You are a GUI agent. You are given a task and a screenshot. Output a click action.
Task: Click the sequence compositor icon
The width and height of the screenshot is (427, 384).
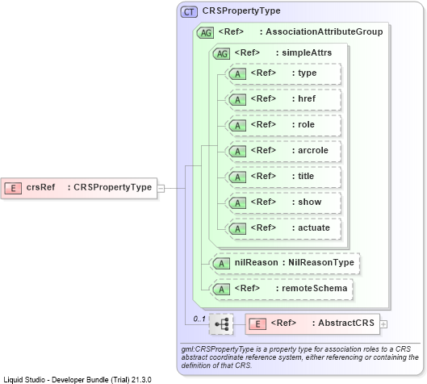pyautogui.click(x=221, y=324)
